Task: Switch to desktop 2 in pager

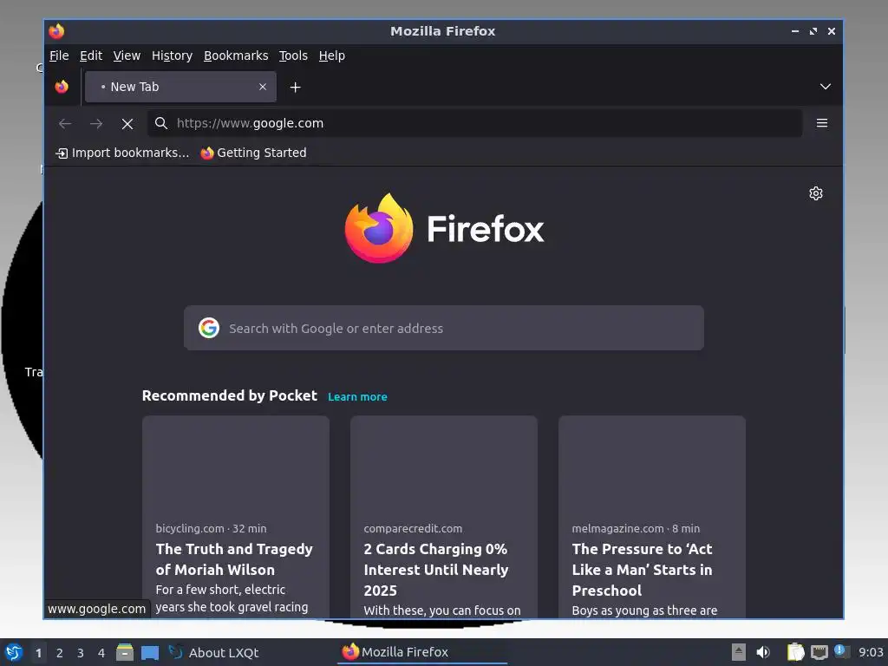Action: pos(60,653)
